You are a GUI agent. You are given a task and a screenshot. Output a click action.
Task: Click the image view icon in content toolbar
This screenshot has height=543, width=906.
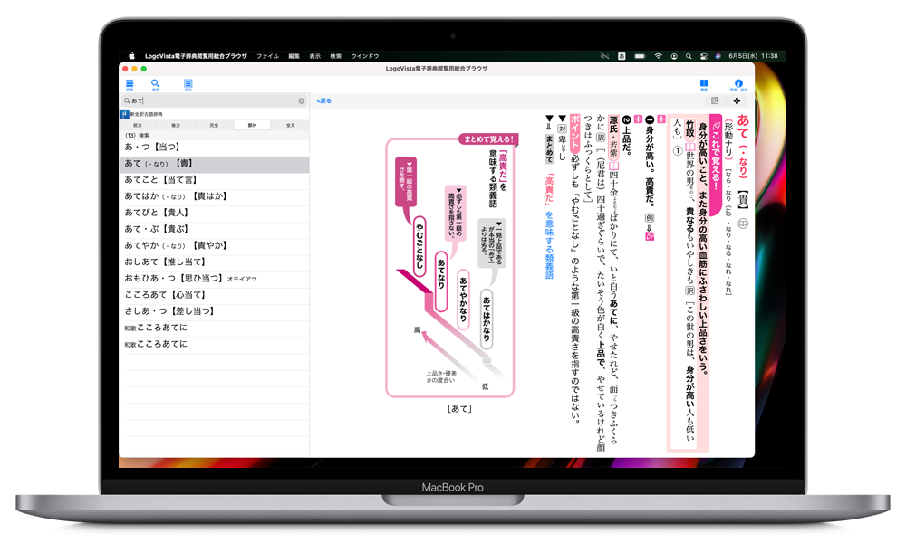coord(715,100)
